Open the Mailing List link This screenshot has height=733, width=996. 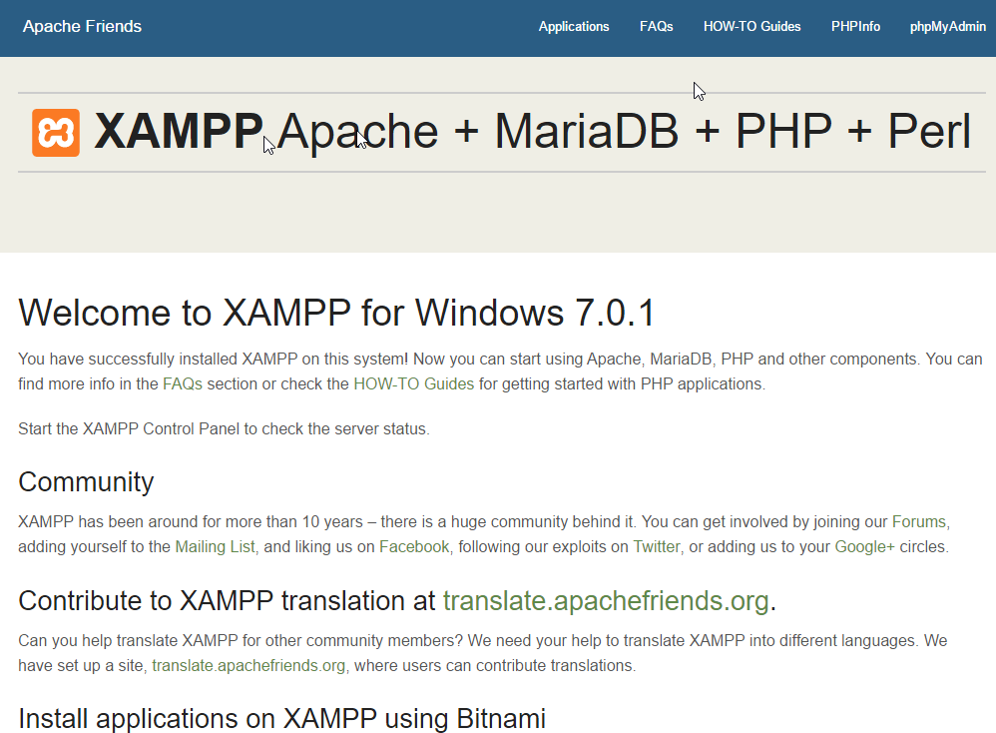point(215,546)
